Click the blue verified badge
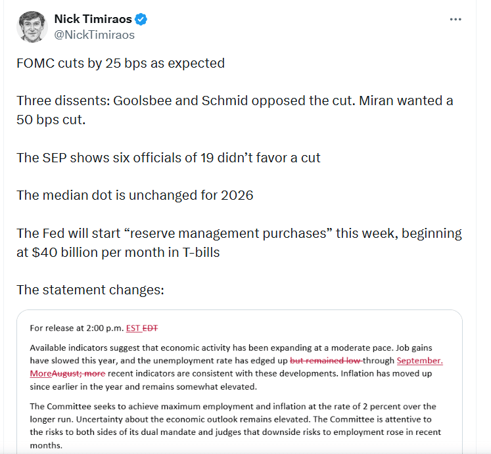This screenshot has height=454, width=491. (x=141, y=20)
